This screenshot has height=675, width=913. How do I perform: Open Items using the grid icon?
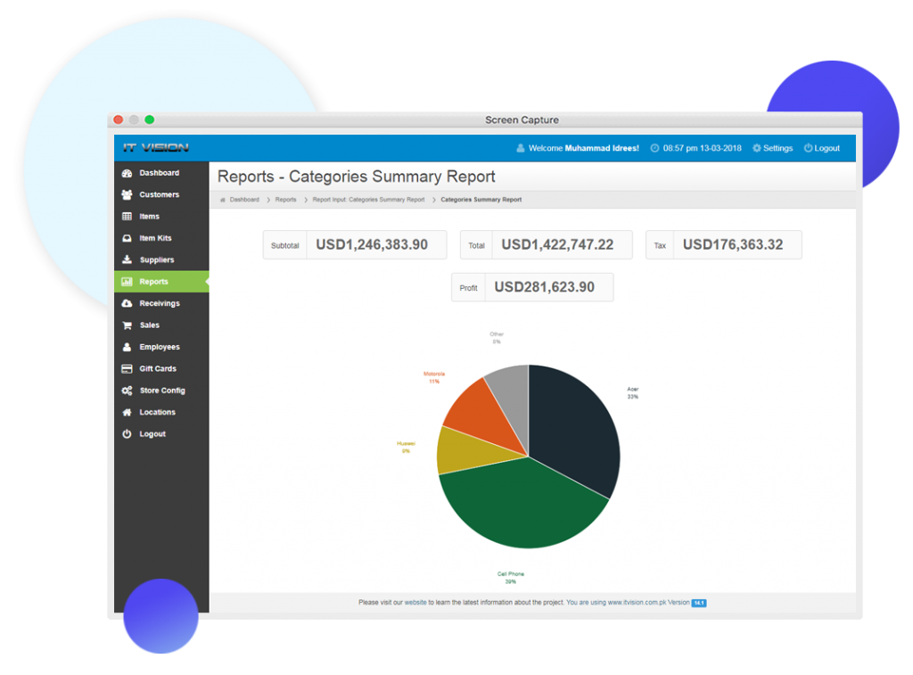pos(126,216)
